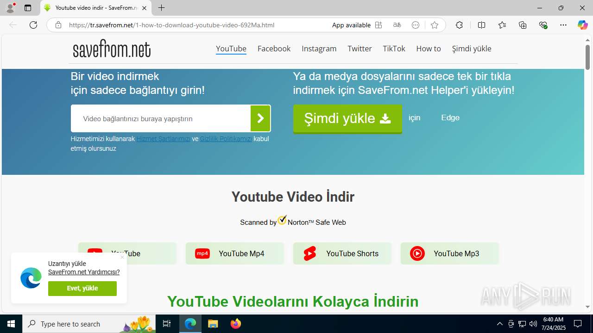Open Şimdi yükle nav link

472,49
